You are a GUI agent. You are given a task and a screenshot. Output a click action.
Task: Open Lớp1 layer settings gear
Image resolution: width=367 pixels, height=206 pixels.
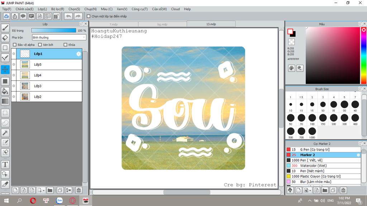click(78, 54)
